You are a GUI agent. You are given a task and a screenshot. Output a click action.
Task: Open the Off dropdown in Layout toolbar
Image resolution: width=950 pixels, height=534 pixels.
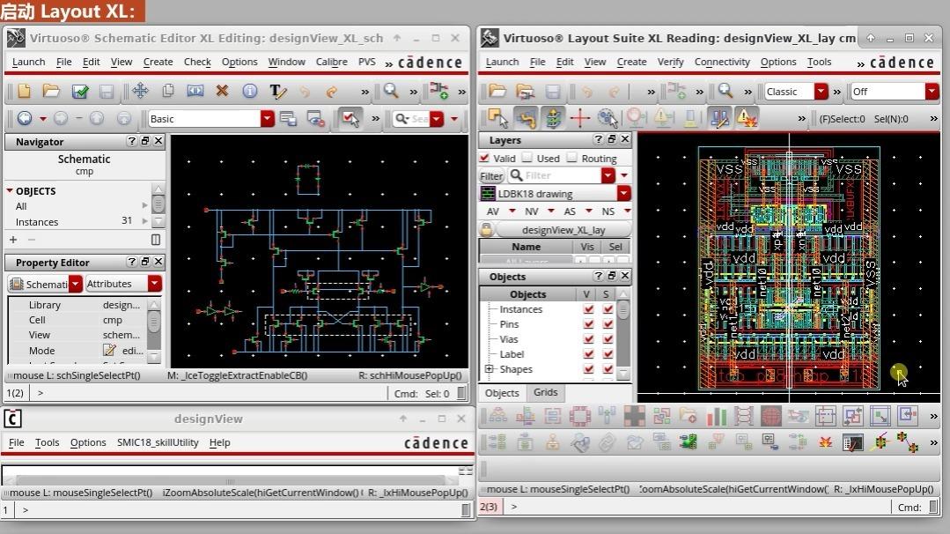coord(932,92)
